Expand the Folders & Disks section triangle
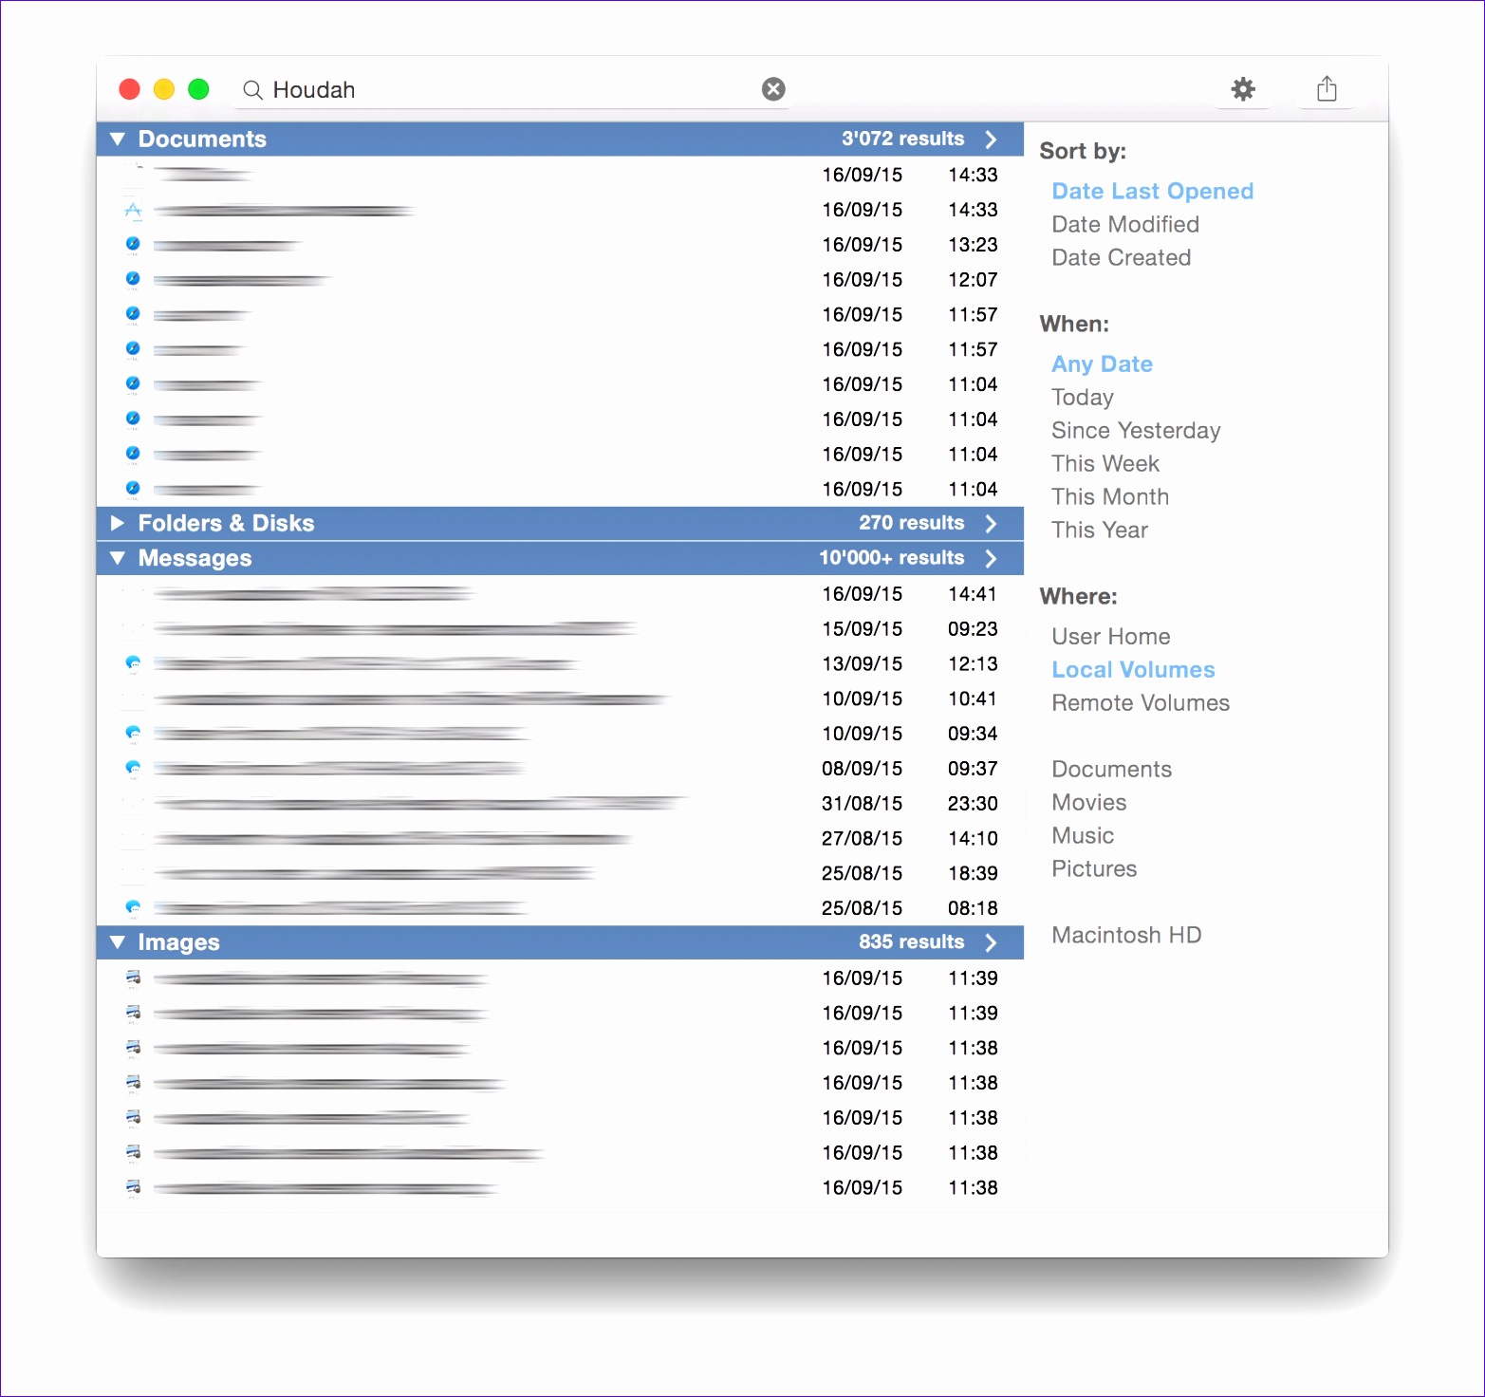 point(118,524)
